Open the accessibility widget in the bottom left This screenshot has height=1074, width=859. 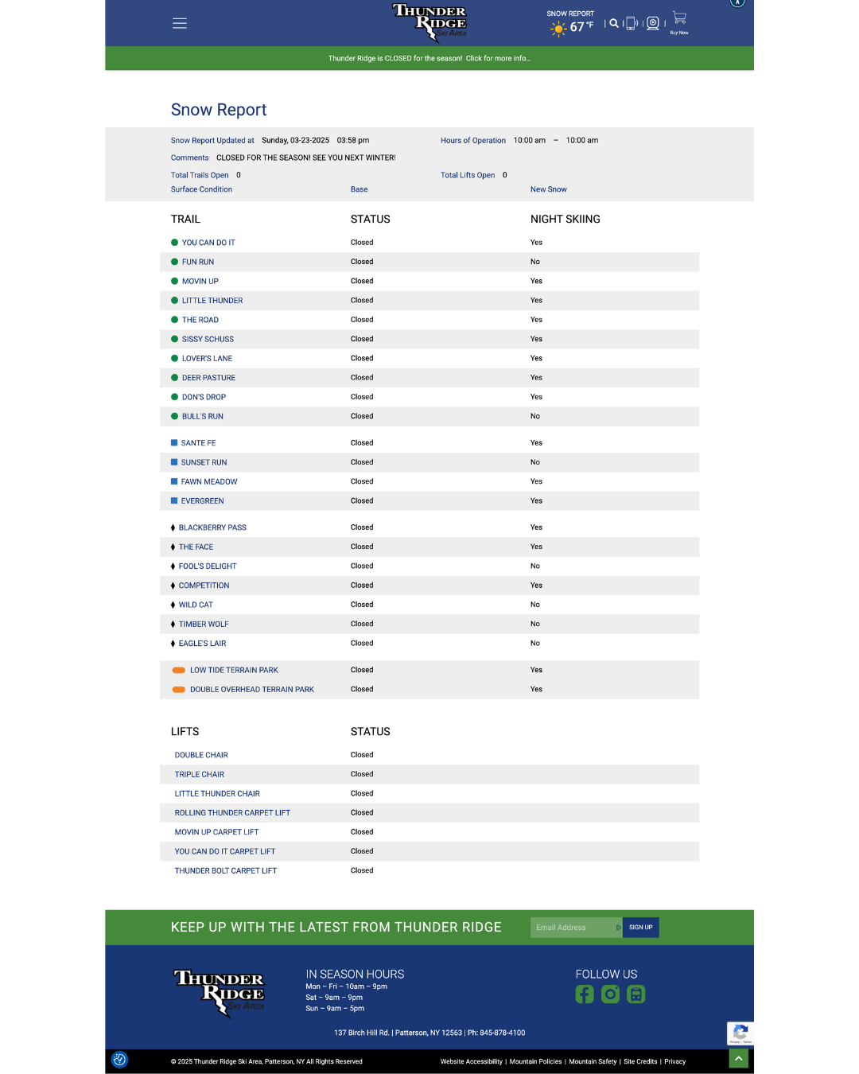pos(119,1060)
